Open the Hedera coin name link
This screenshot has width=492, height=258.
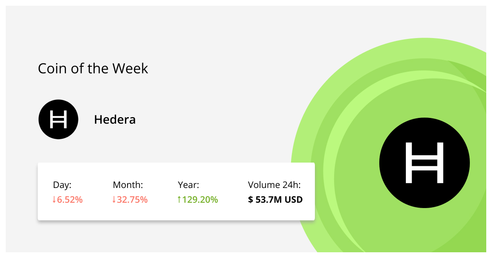(x=115, y=120)
